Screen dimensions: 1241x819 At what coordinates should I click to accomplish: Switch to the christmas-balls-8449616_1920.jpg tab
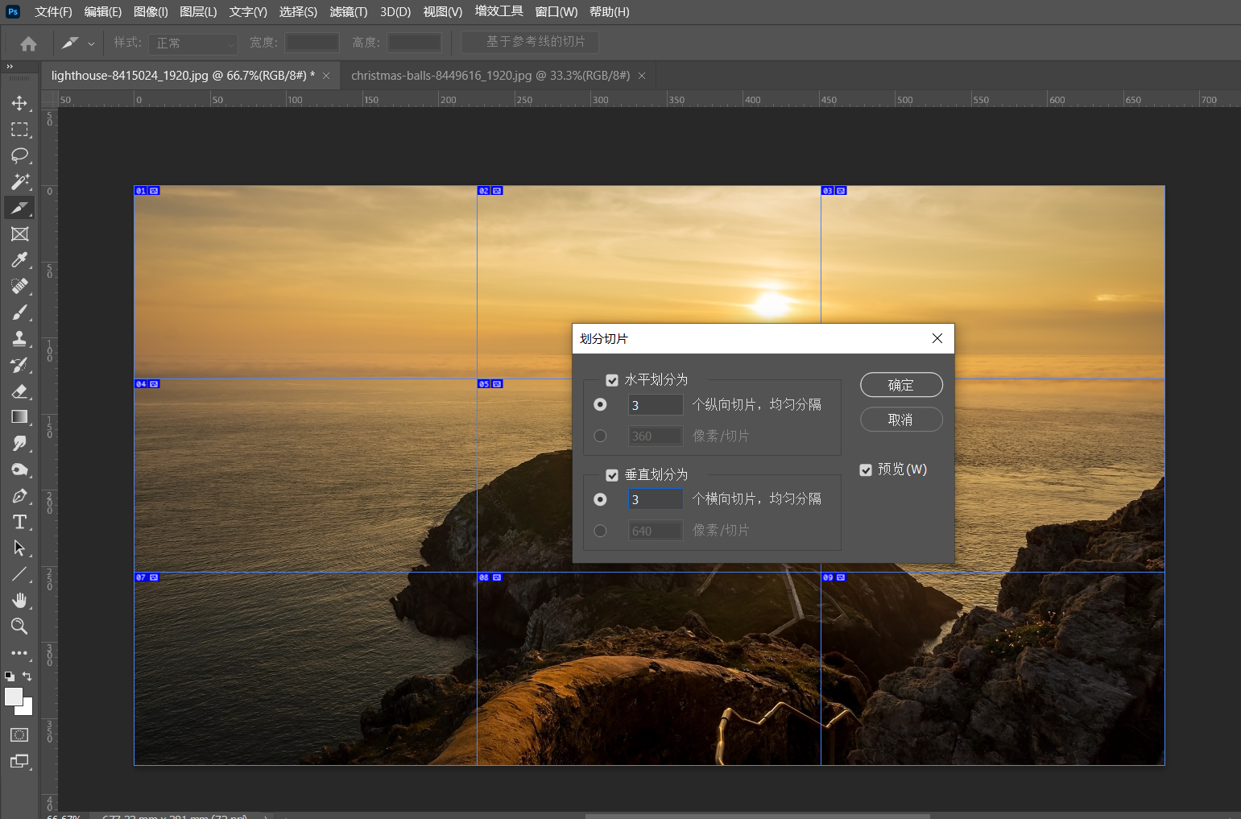490,76
